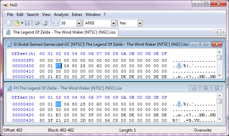This screenshot has width=229, height=136.
Task: Click the top hex window's scroll down arrow
Action: (220, 76)
